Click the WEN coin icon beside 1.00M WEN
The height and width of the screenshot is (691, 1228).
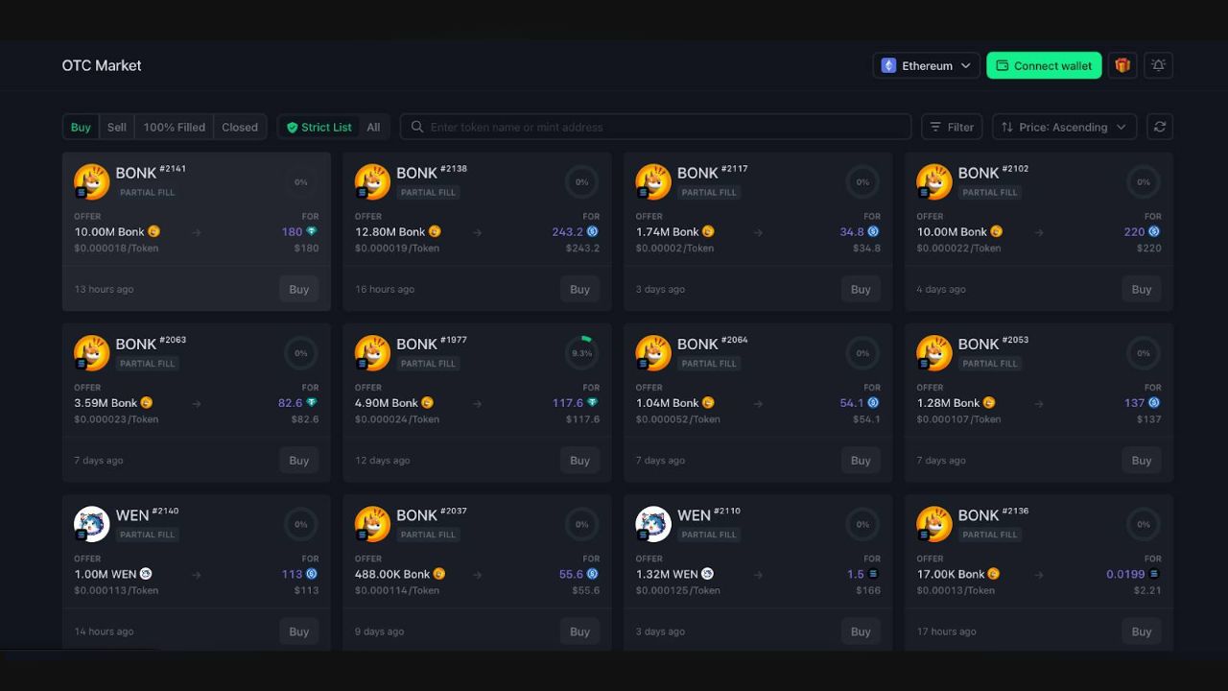146,574
